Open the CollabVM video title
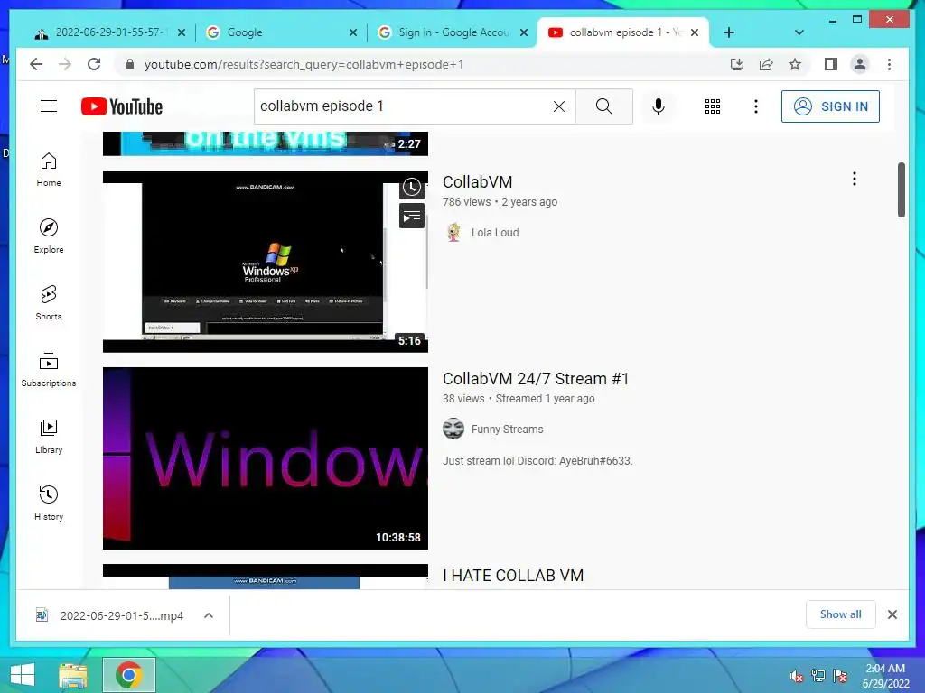Screen dimensions: 925x693 click(477, 182)
